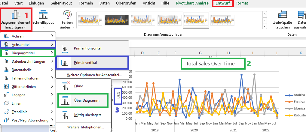Switch to the Überprüfen tab

[x=127, y=3]
